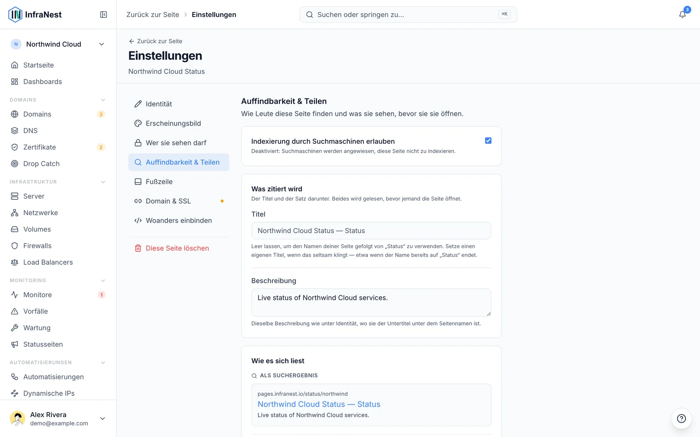Click the ALS SUCHERGEBNIS label
700x437 pixels.
pos(289,375)
